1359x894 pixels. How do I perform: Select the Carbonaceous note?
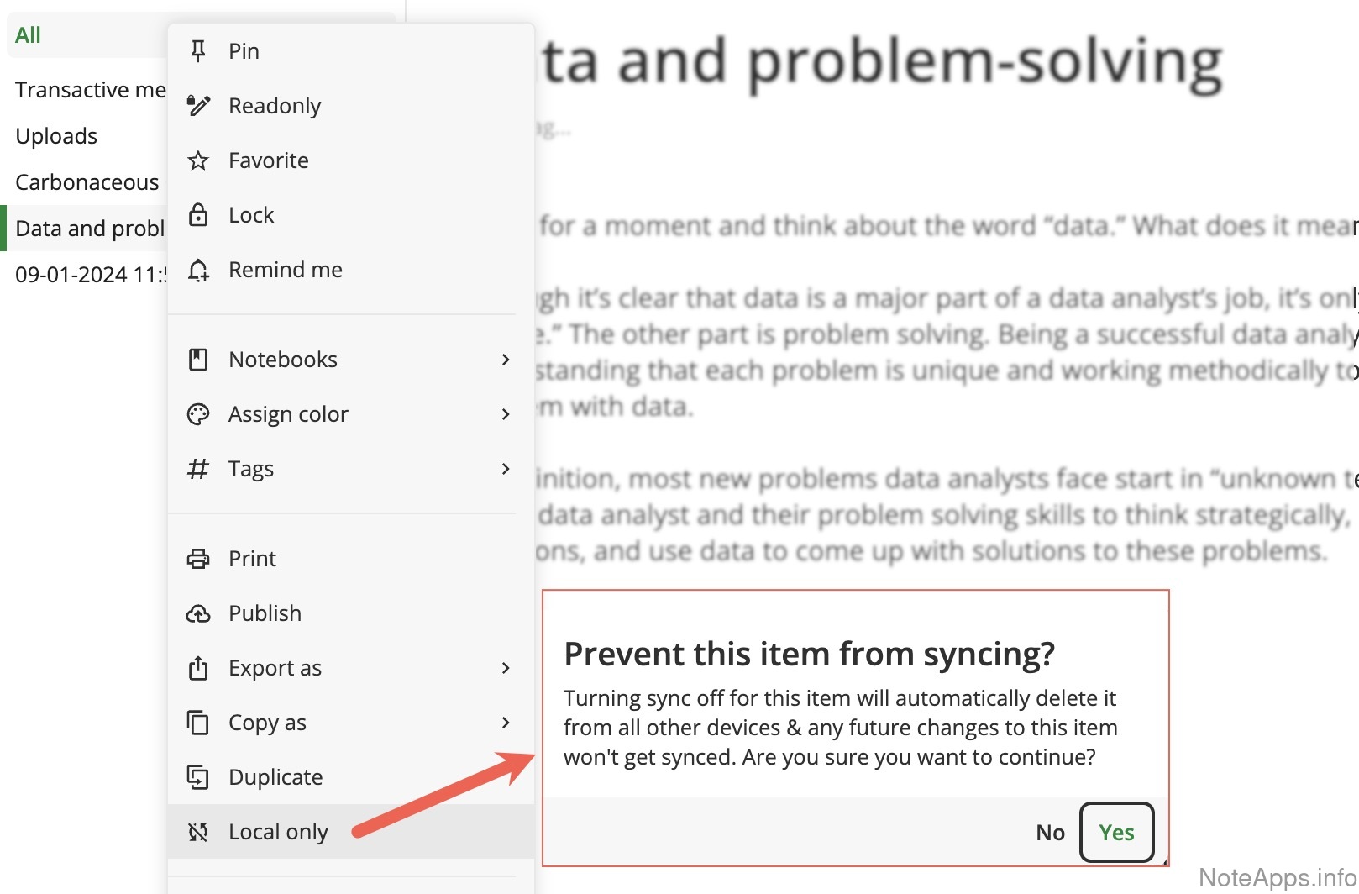(x=87, y=182)
